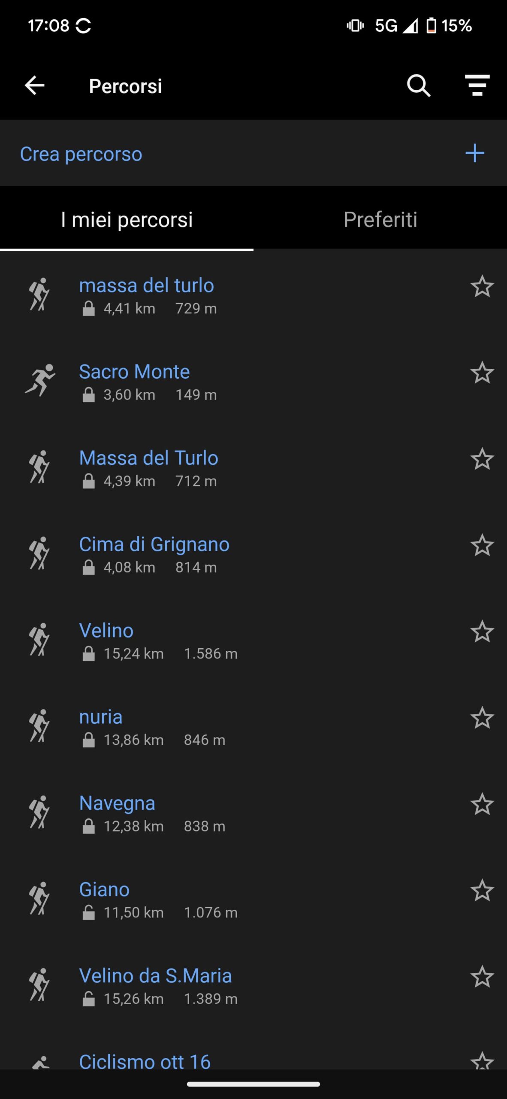Favorite the massa del turlo course star
The width and height of the screenshot is (507, 1099).
coord(482,286)
